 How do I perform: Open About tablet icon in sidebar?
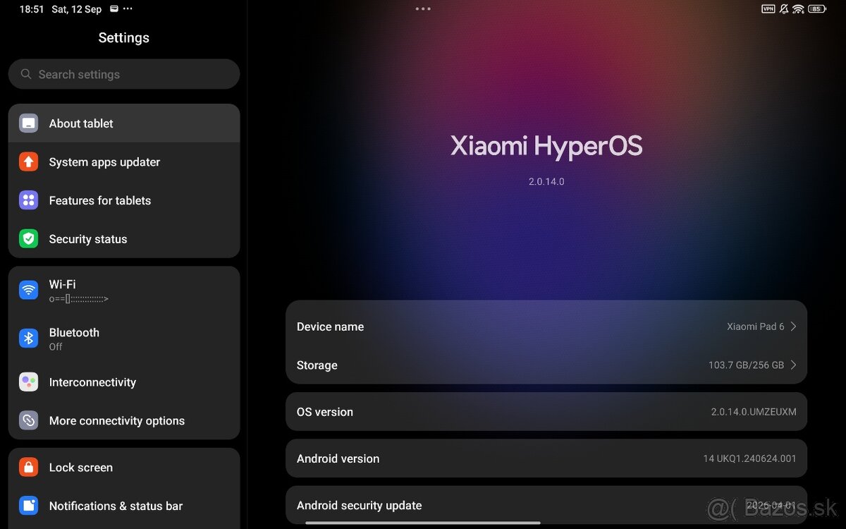tap(28, 123)
